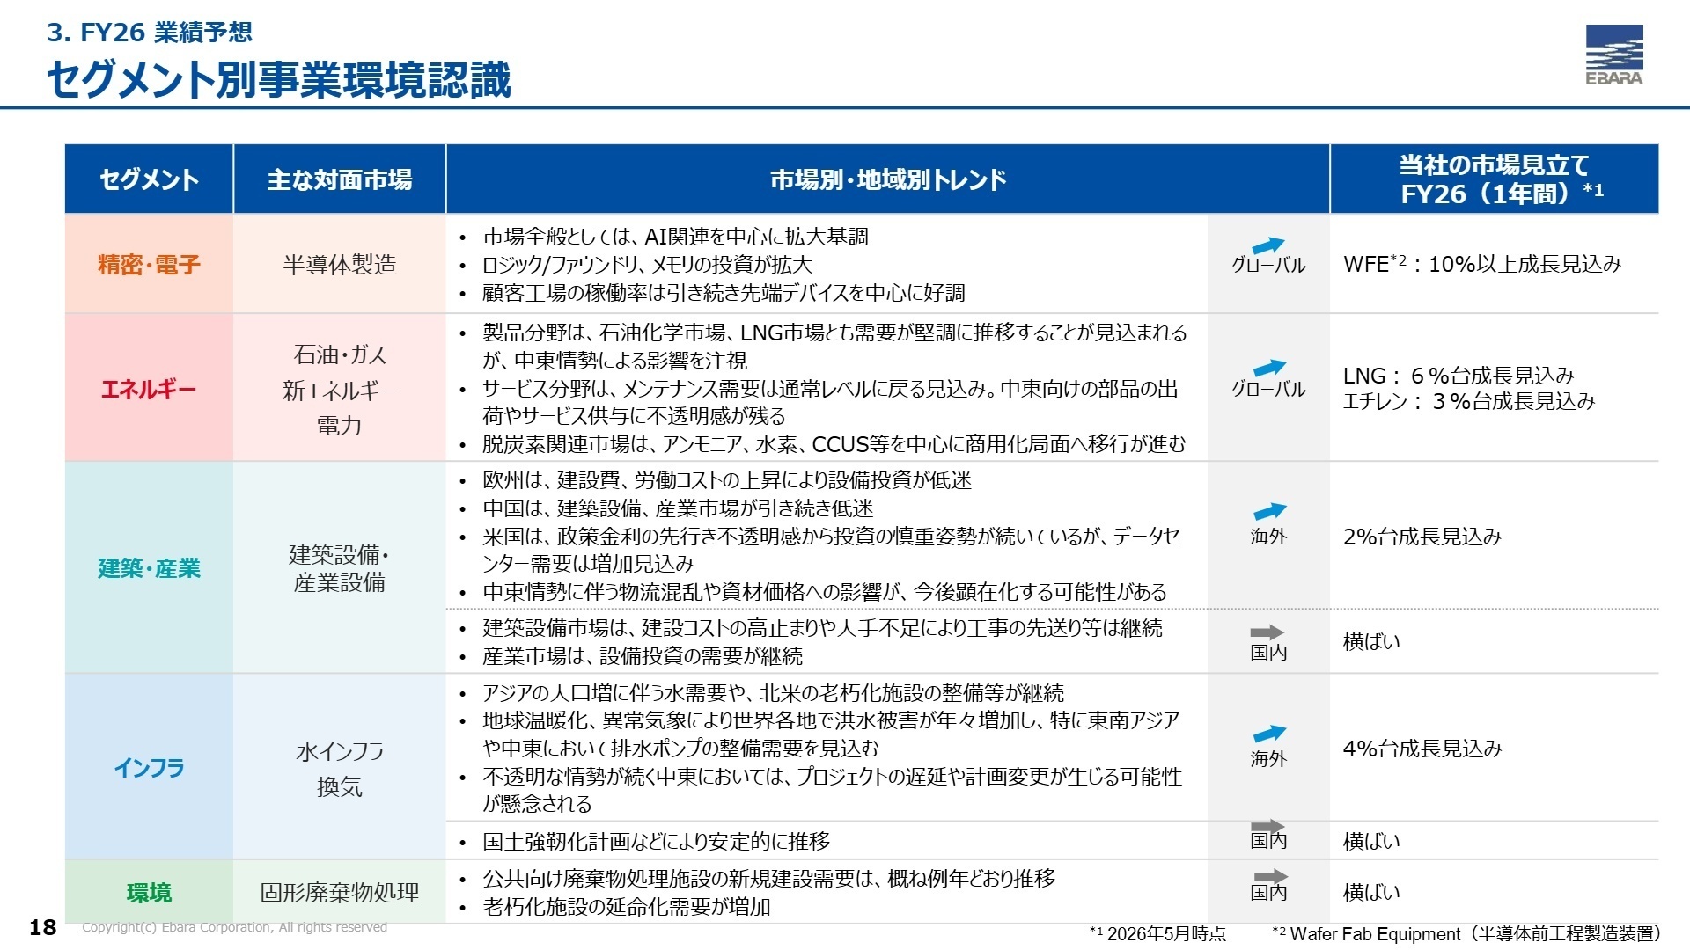Select the セグメント column header
This screenshot has width=1690, height=950.
[149, 179]
